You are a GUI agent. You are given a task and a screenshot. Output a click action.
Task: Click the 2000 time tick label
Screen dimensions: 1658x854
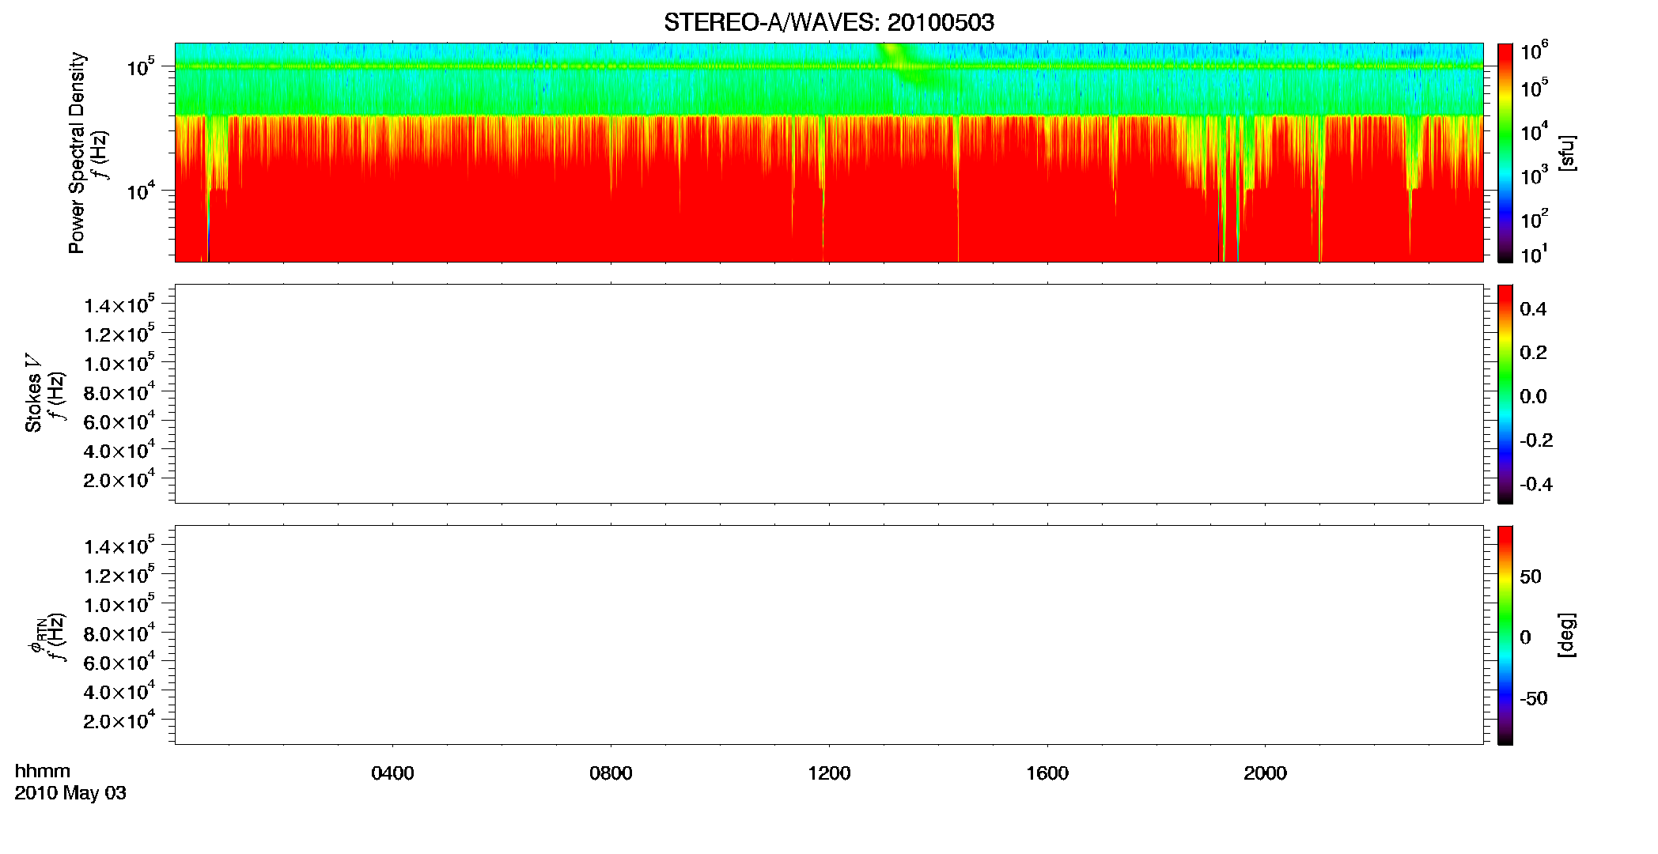tap(1265, 773)
